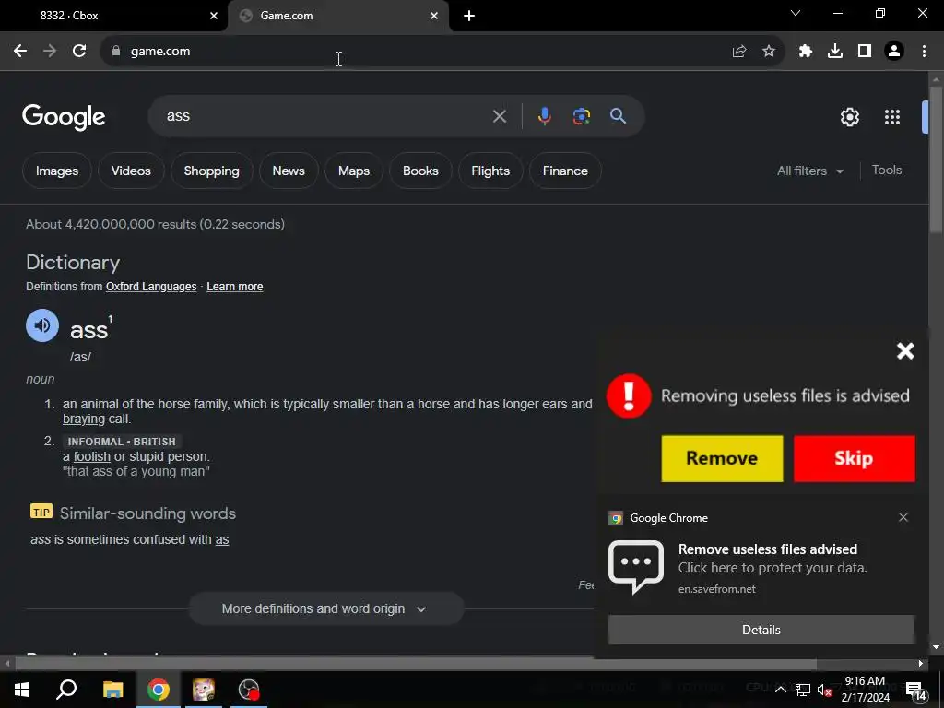Viewport: 944px width, 708px height.
Task: Dismiss the Google Chrome notification
Action: coord(903,517)
